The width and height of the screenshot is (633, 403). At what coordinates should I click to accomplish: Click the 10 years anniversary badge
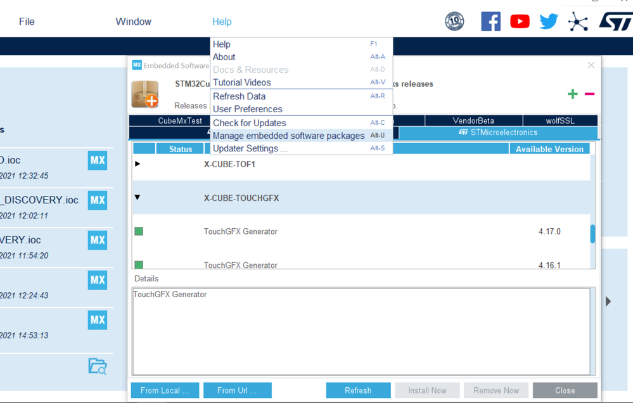[454, 22]
